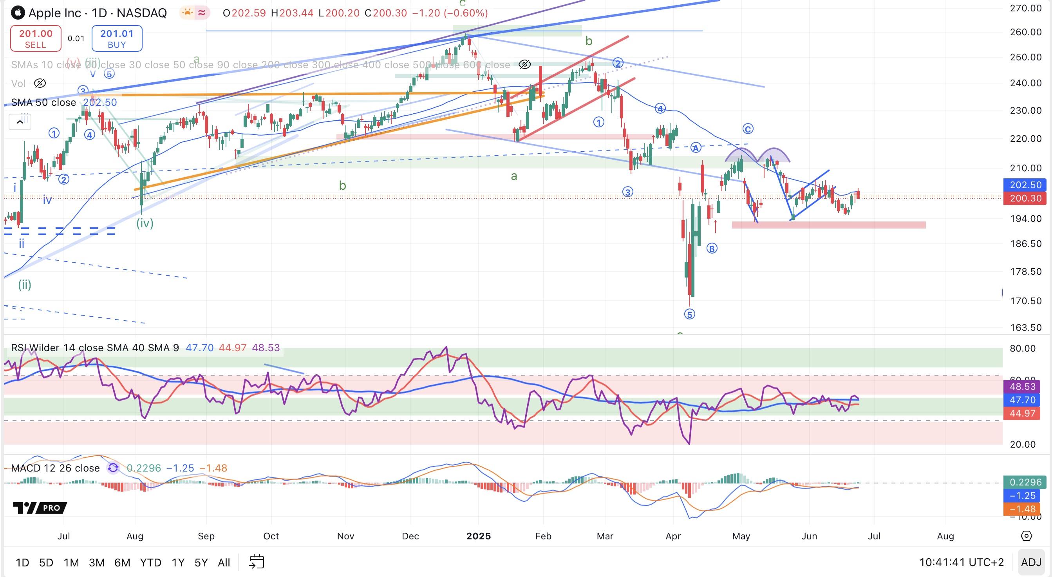1052x577 pixels.
Task: Open the timezone clock 10:41:41 UTC+2
Action: click(962, 562)
